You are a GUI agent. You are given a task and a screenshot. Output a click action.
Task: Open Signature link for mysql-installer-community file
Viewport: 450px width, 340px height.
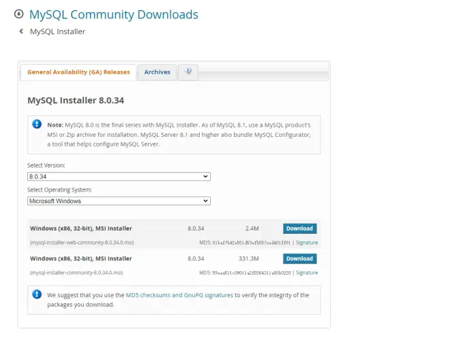307,273
